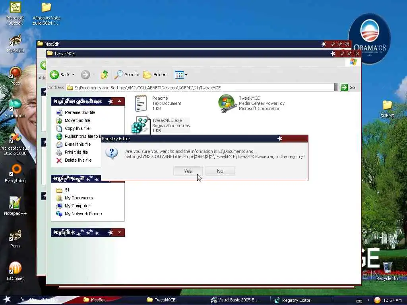Open the Search pane

click(126, 75)
